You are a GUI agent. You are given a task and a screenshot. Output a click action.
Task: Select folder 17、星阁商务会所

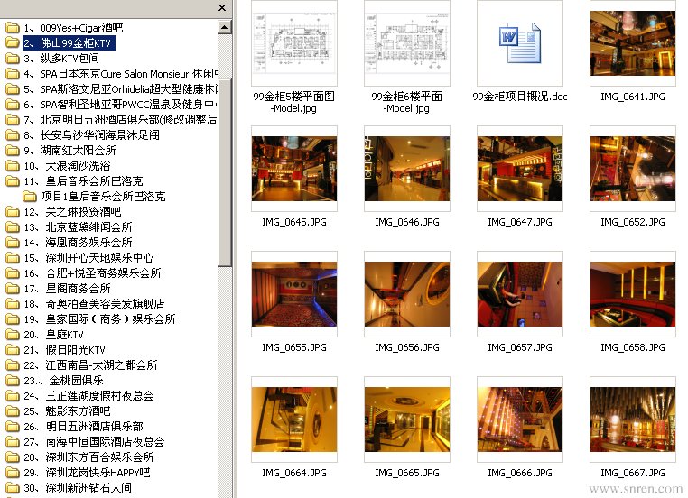67,289
